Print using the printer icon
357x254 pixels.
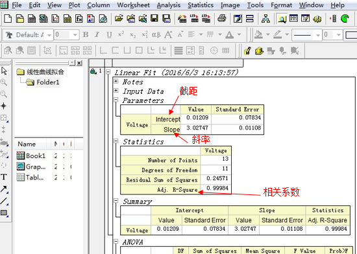pos(221,19)
